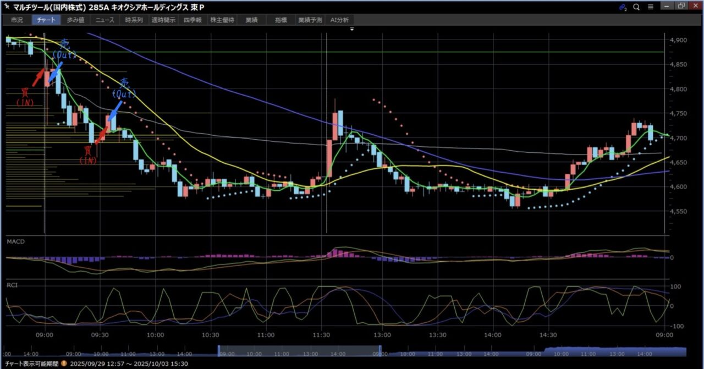Click right handle of time range navigator

pos(381,350)
